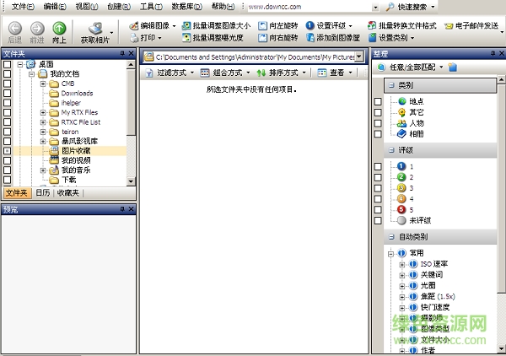Tick the 人物 category checkbox

pyautogui.click(x=378, y=123)
